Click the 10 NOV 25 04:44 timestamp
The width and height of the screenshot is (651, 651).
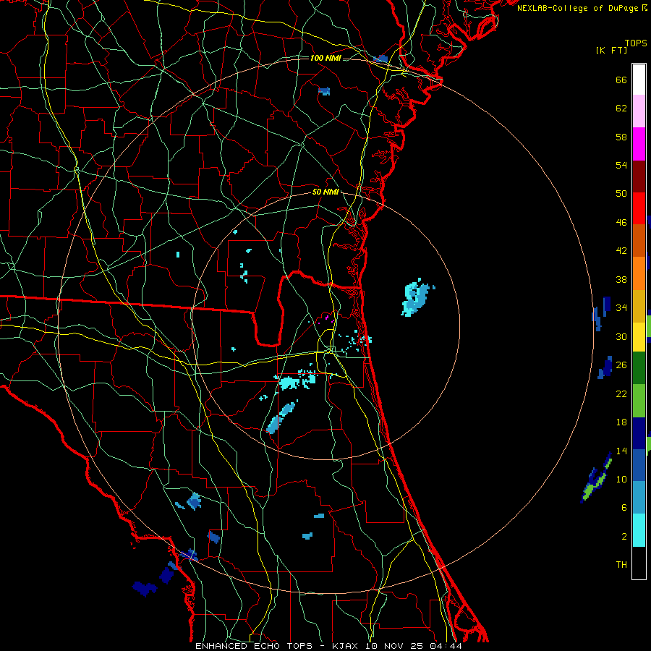pyautogui.click(x=414, y=646)
